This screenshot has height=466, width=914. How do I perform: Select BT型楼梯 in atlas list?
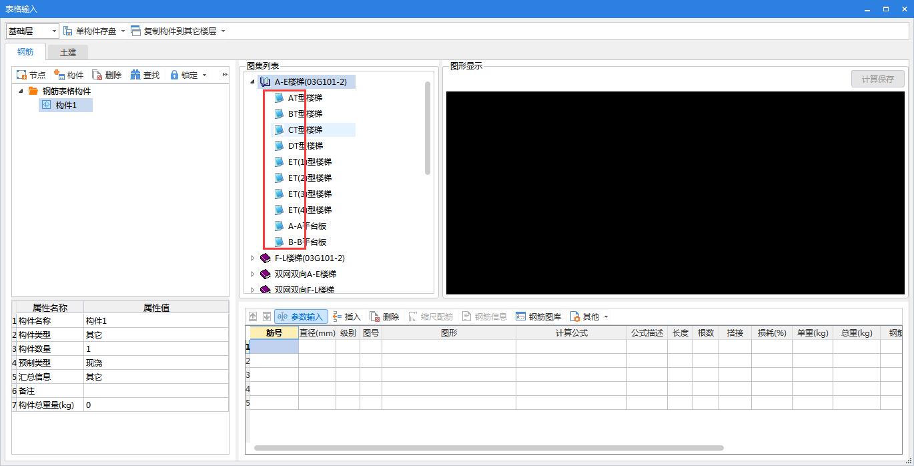click(x=305, y=113)
